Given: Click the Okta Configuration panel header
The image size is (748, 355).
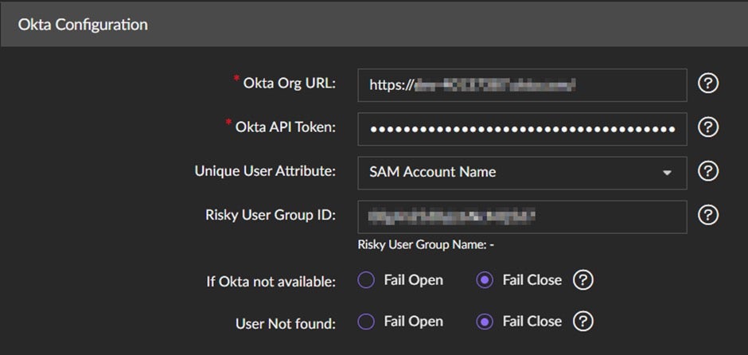Looking at the screenshot, I should [83, 25].
